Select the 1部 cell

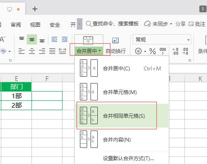pos(16,96)
